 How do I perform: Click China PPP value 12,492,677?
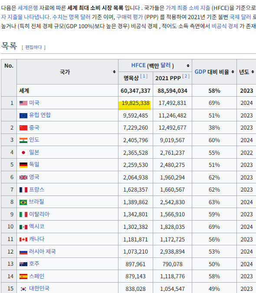tap(172, 128)
